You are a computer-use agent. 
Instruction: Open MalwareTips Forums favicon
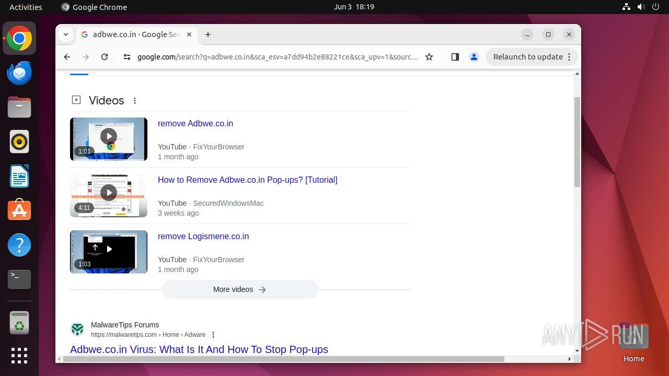coord(77,330)
